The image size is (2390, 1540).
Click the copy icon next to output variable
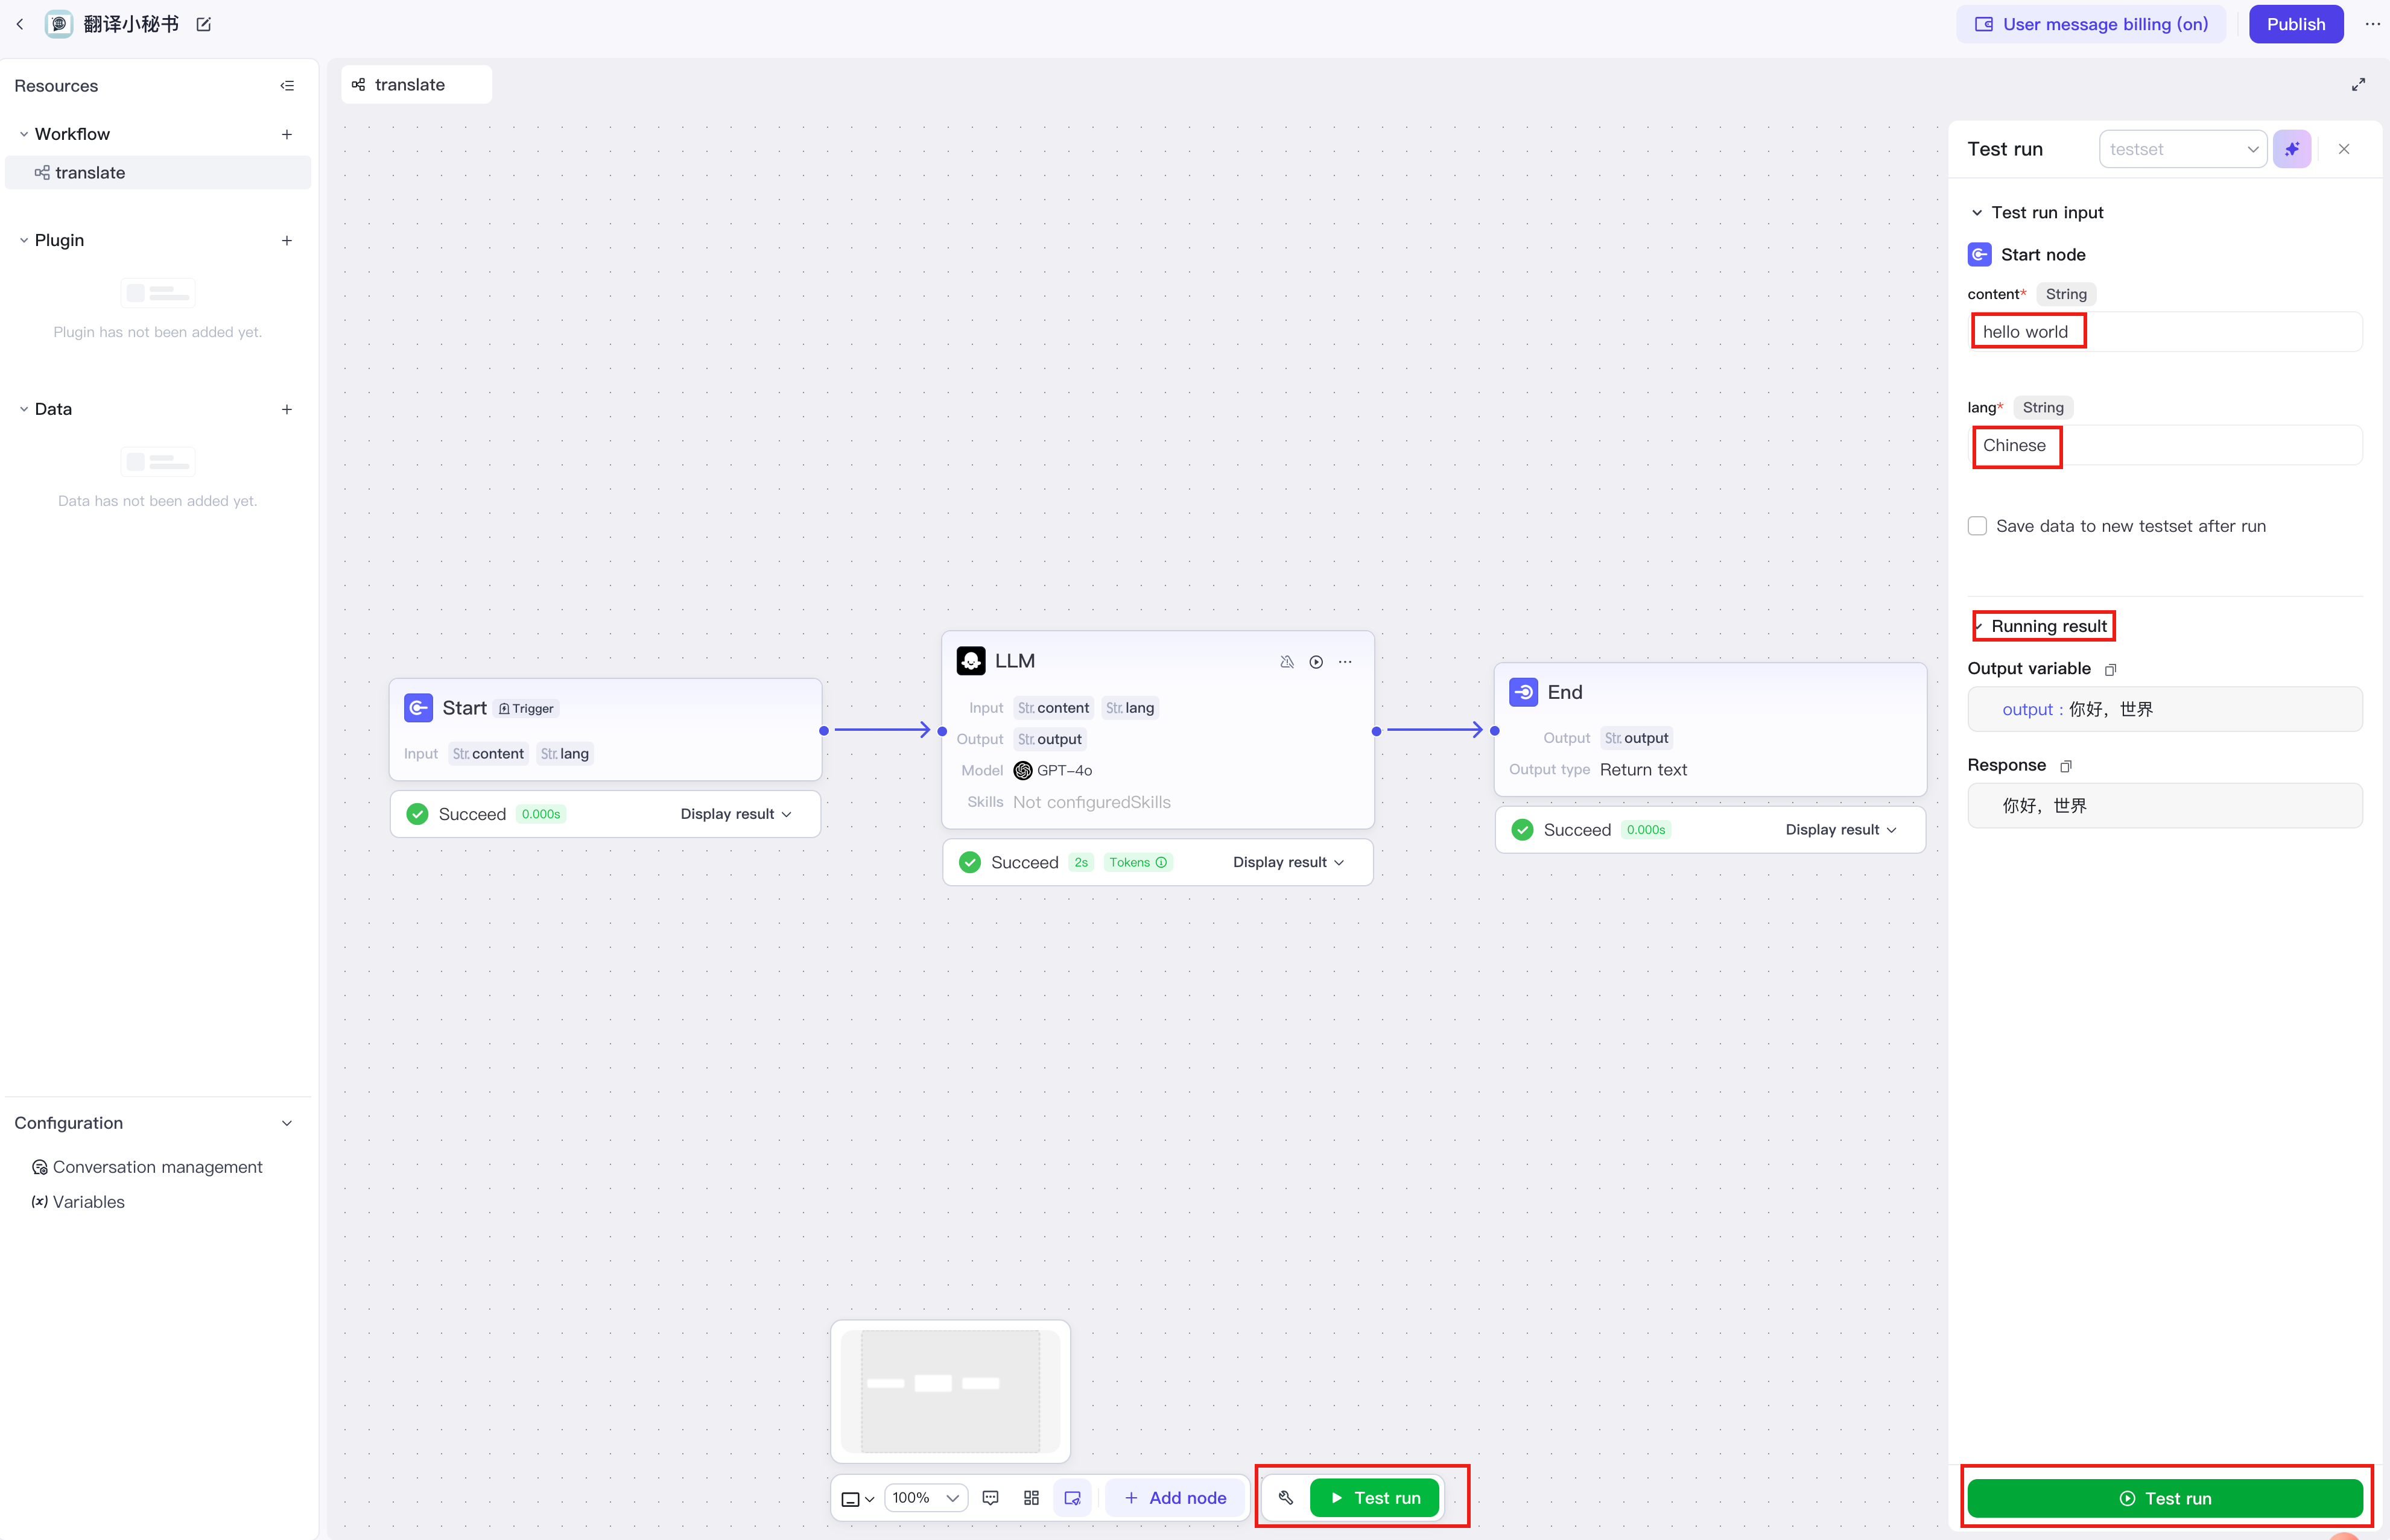2108,669
